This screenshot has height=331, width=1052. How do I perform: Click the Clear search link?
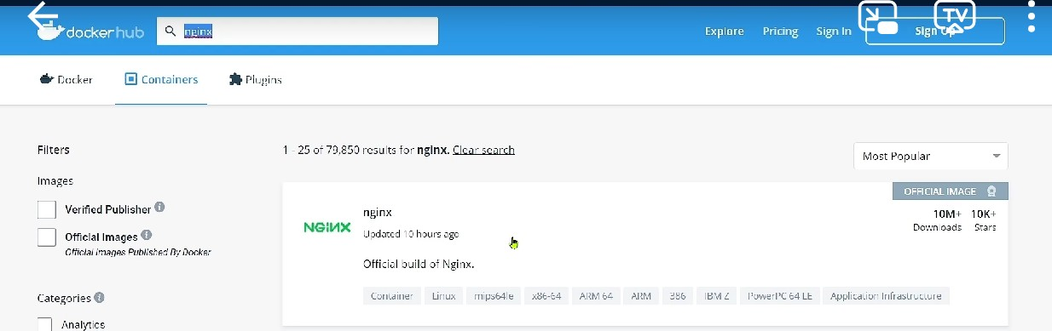(x=483, y=150)
